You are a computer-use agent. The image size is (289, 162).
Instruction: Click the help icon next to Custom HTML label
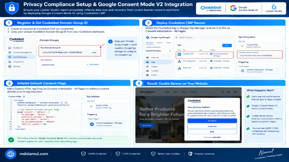coord(24,96)
